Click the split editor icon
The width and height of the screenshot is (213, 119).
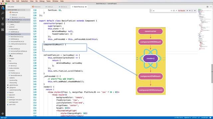click(x=207, y=7)
